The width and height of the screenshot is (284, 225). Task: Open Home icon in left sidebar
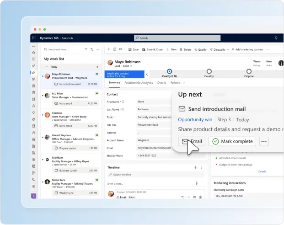(x=34, y=53)
